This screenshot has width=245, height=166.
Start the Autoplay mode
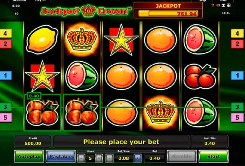[x=29, y=156]
